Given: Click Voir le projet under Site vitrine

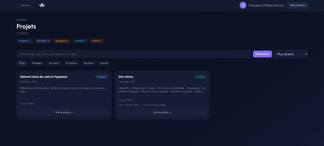Looking at the screenshot, I should click(162, 112).
